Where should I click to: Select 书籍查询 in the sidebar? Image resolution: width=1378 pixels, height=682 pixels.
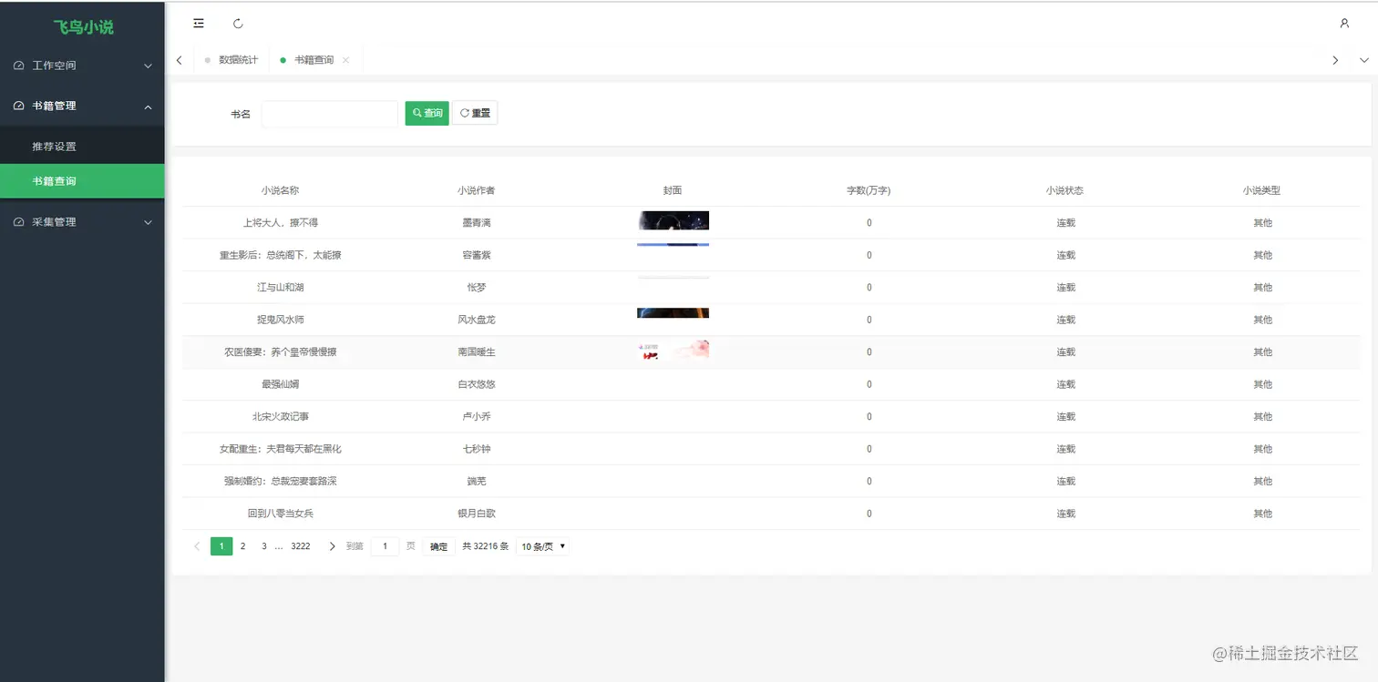coord(82,181)
